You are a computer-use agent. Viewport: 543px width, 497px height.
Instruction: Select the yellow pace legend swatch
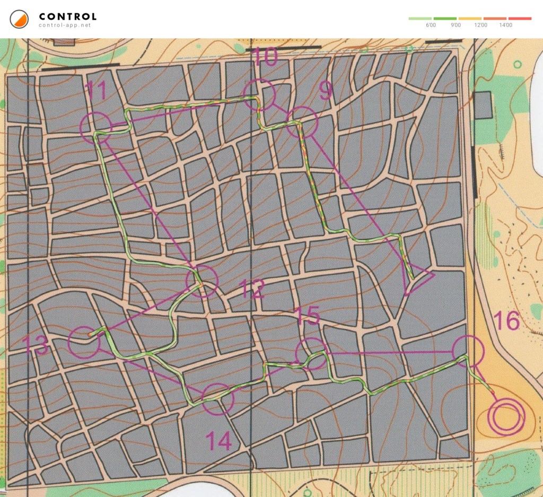click(470, 19)
